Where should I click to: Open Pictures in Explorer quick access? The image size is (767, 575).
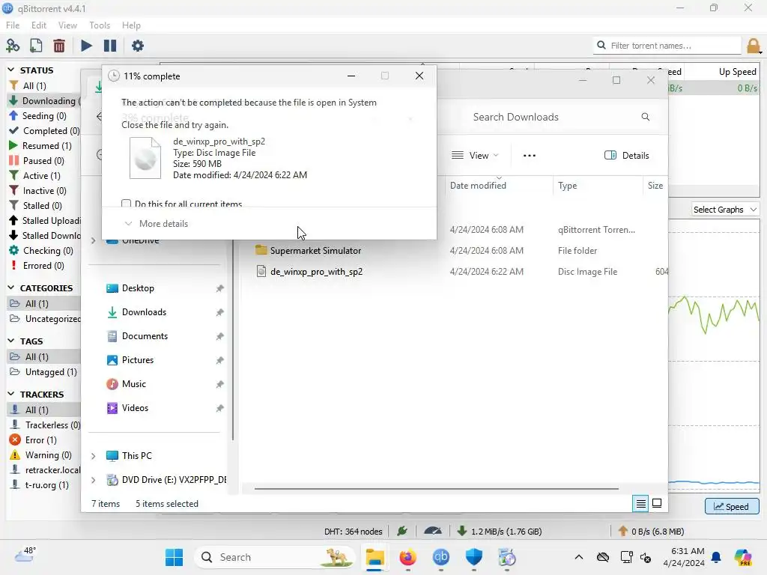pos(138,360)
